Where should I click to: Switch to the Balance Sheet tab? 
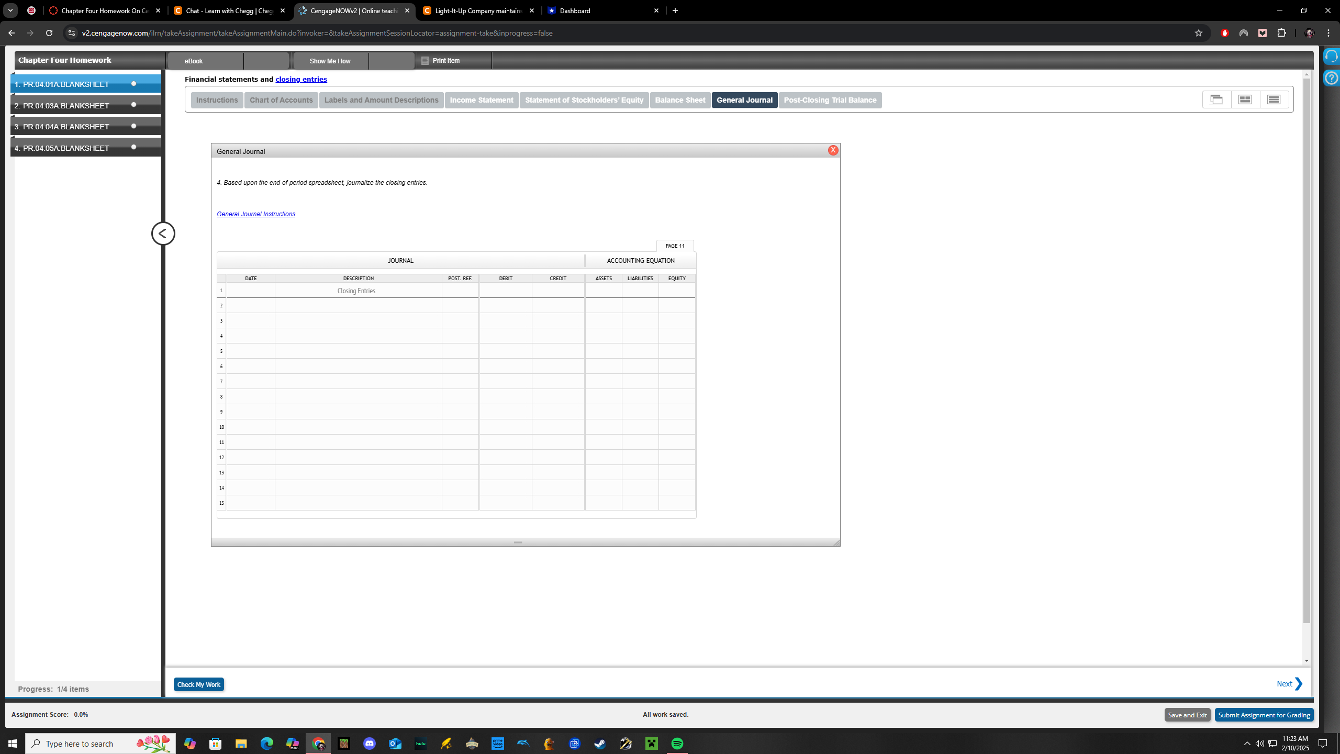point(680,100)
